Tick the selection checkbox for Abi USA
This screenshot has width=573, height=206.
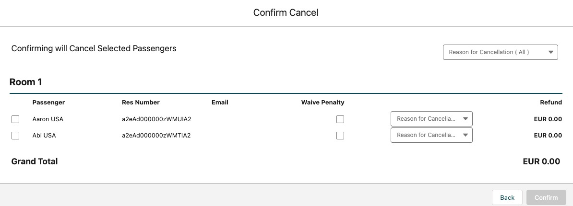click(x=15, y=136)
